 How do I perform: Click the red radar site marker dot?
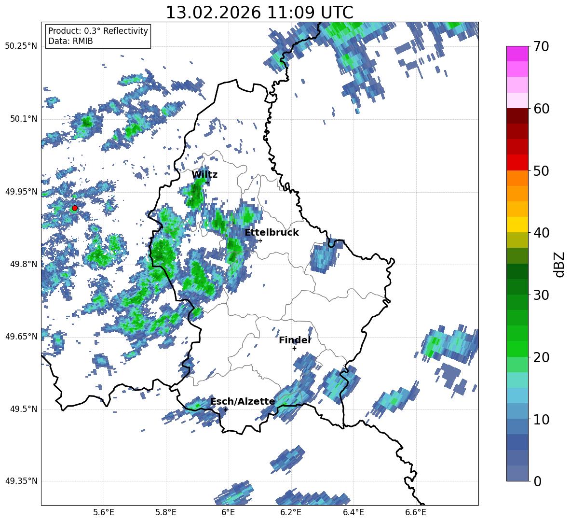(75, 208)
